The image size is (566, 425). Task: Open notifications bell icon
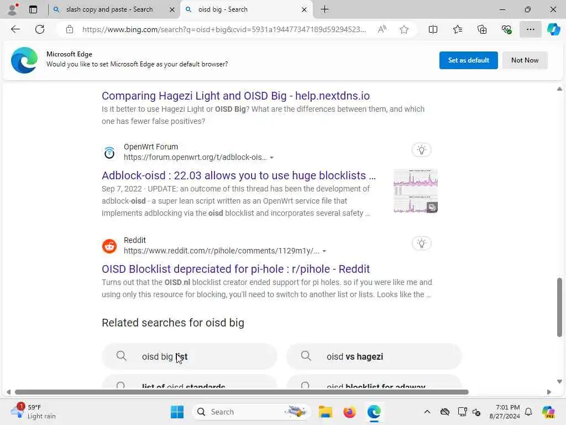point(528,412)
